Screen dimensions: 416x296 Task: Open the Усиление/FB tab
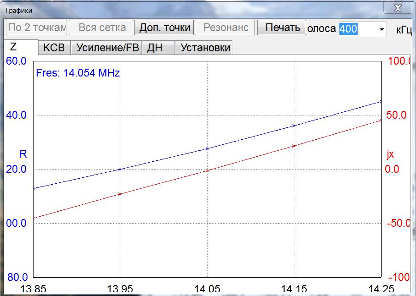tap(107, 48)
